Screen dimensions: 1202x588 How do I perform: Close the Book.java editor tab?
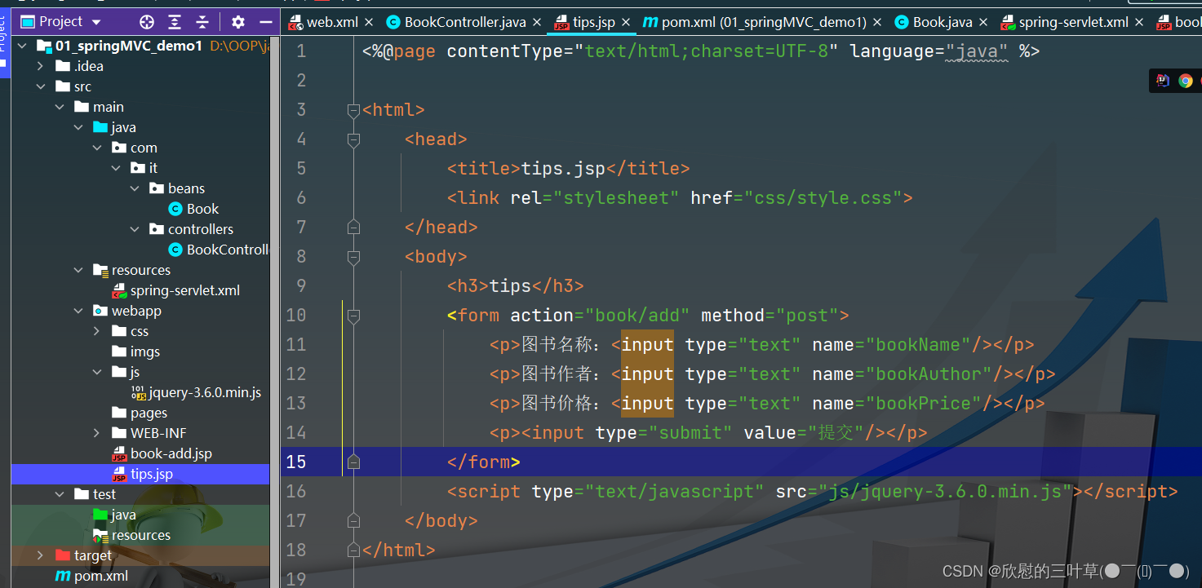pos(983,23)
